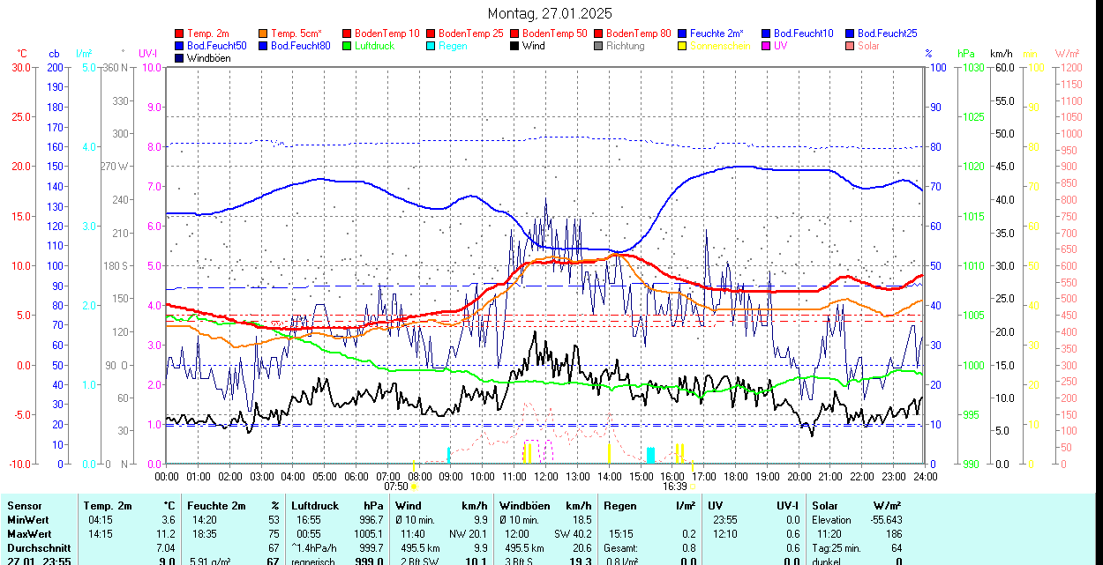
Task: Select the gray Richtung legend swatch
Action: click(599, 46)
